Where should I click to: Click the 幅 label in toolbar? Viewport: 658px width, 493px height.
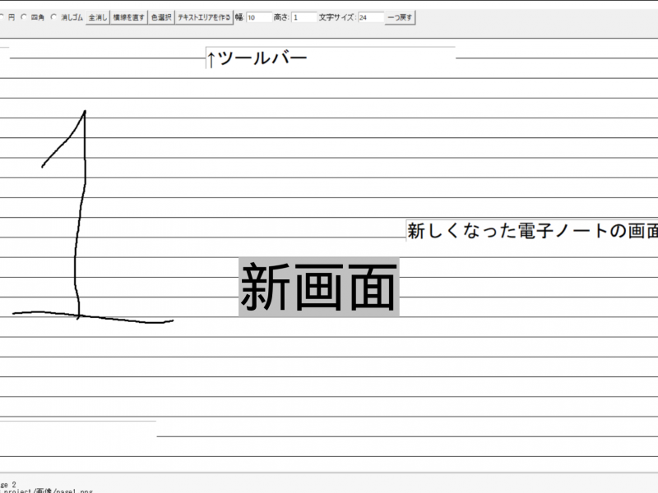[x=239, y=16]
